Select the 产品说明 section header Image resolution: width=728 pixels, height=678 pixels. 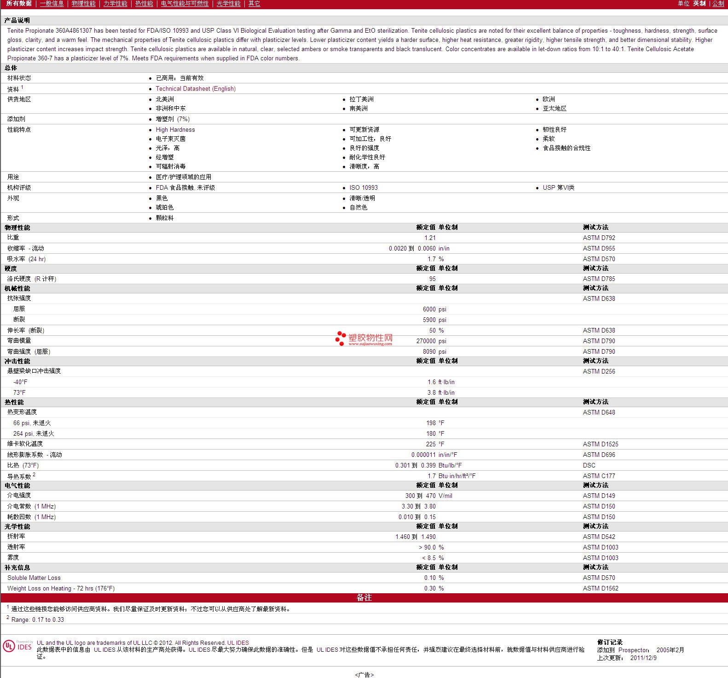tap(17, 20)
